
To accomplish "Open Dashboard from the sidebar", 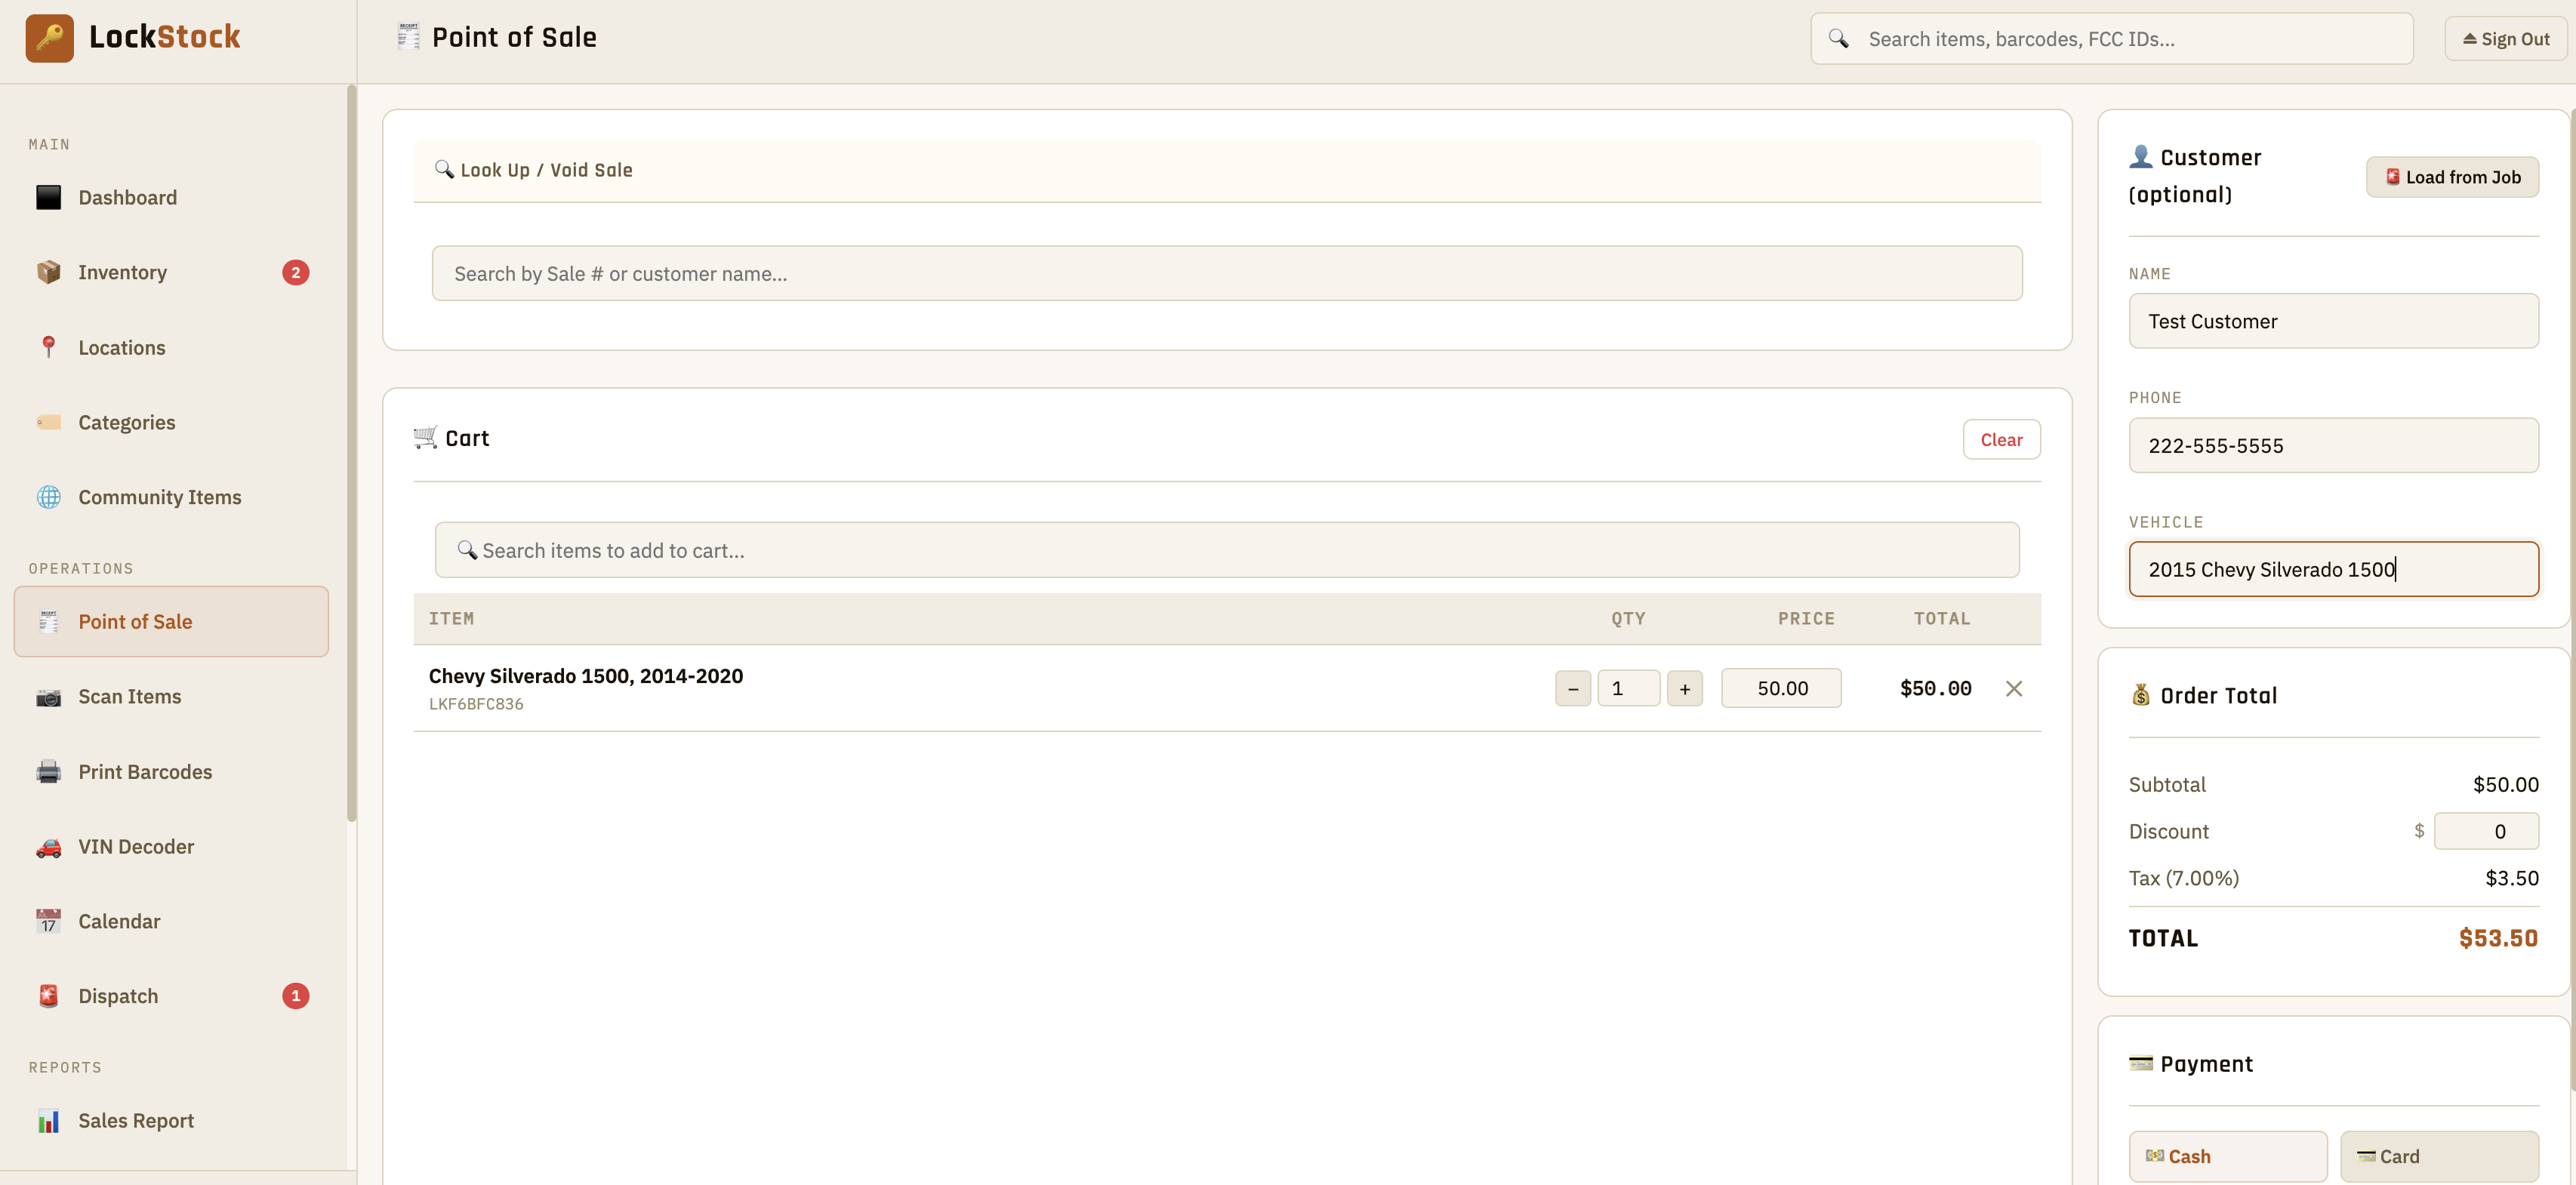I will [127, 197].
